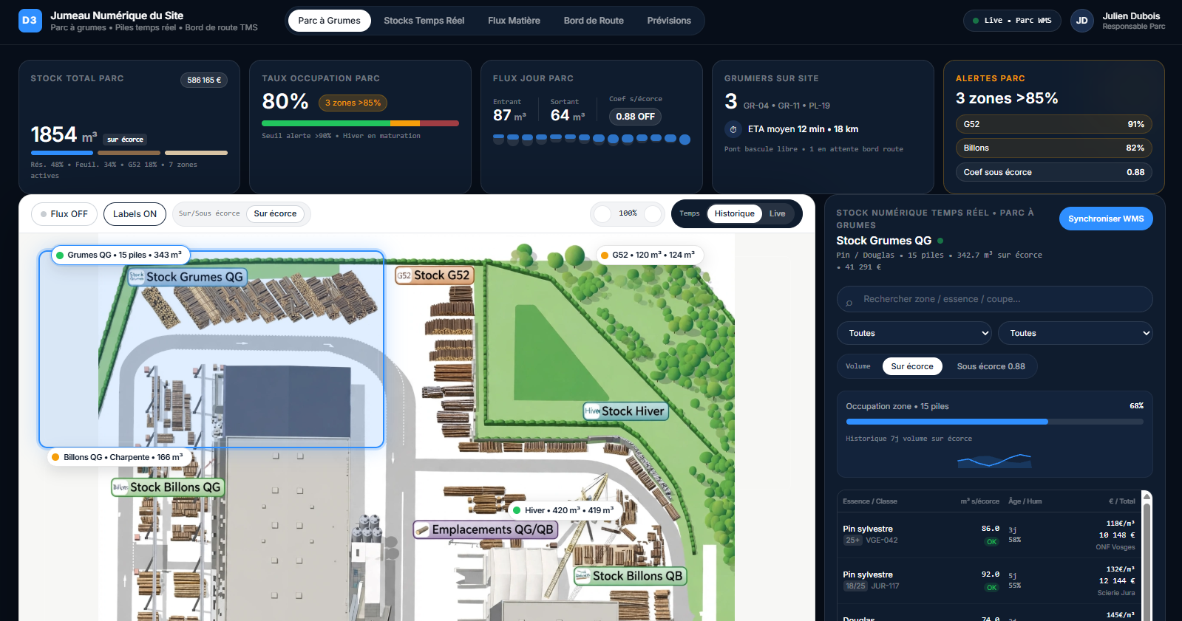The image size is (1182, 621).
Task: Click the Live • Parc WMS status pill
Action: point(1011,21)
